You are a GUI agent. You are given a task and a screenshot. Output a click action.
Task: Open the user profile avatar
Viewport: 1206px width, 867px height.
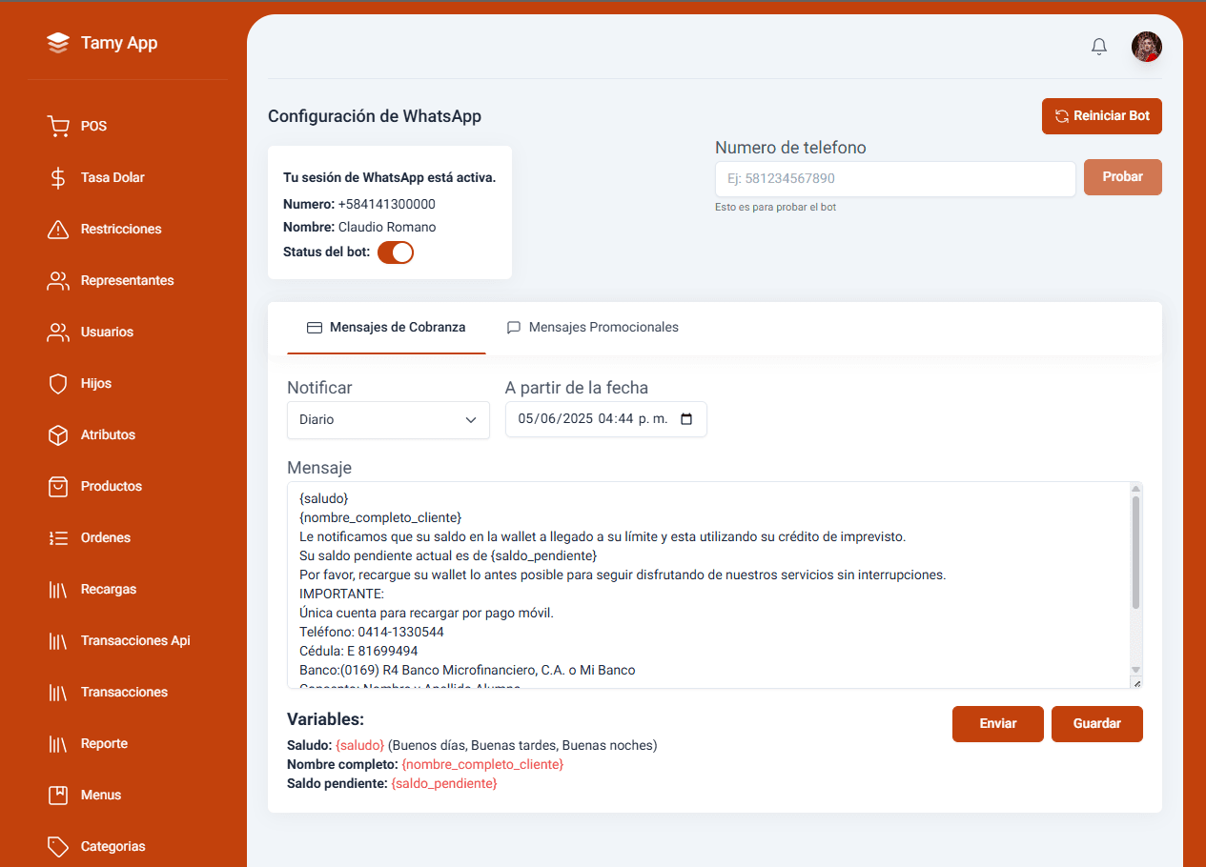[x=1146, y=47]
